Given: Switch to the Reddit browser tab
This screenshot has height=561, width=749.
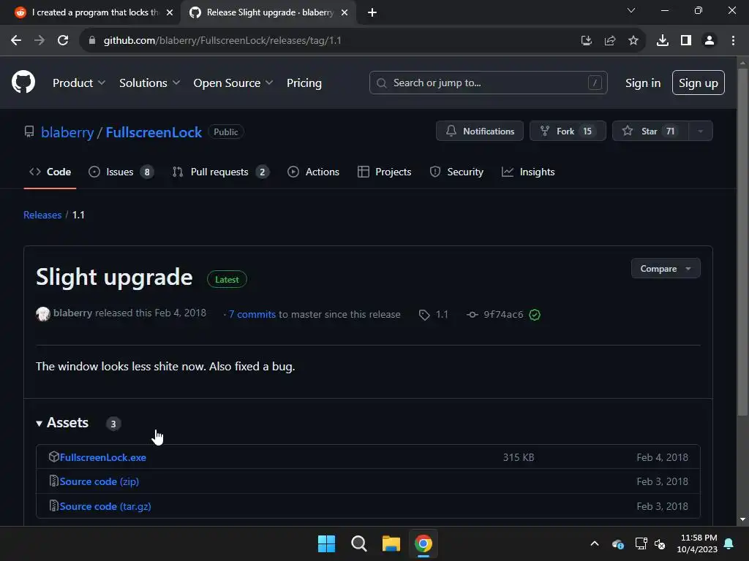Looking at the screenshot, I should (91, 12).
